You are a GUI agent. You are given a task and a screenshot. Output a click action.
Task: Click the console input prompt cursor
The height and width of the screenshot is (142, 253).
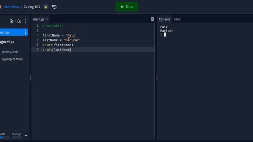tap(165, 35)
